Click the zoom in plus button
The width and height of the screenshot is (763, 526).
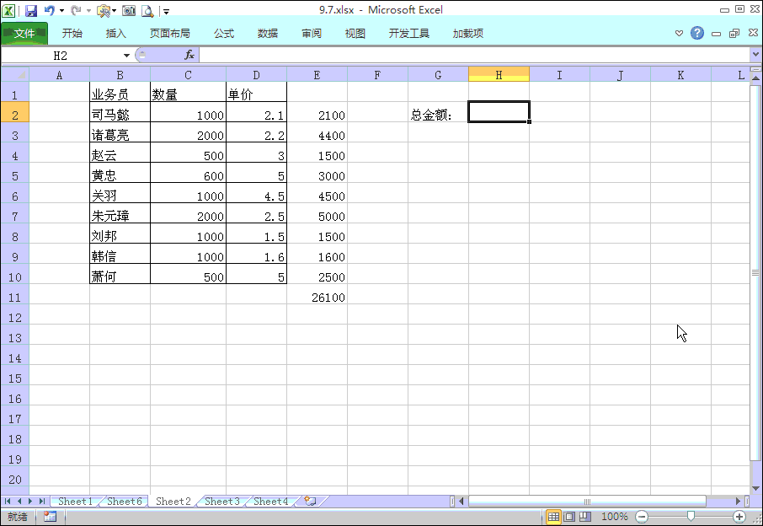click(739, 517)
